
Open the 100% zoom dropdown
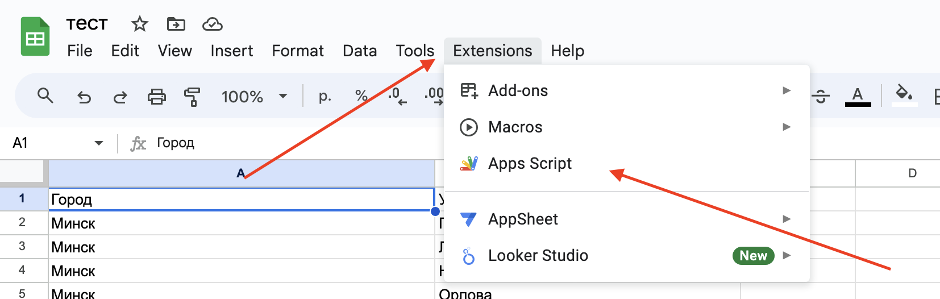[x=254, y=97]
